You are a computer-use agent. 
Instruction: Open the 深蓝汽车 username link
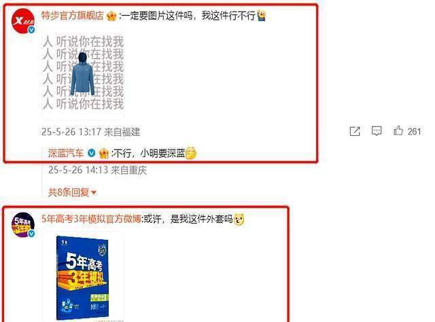click(66, 153)
